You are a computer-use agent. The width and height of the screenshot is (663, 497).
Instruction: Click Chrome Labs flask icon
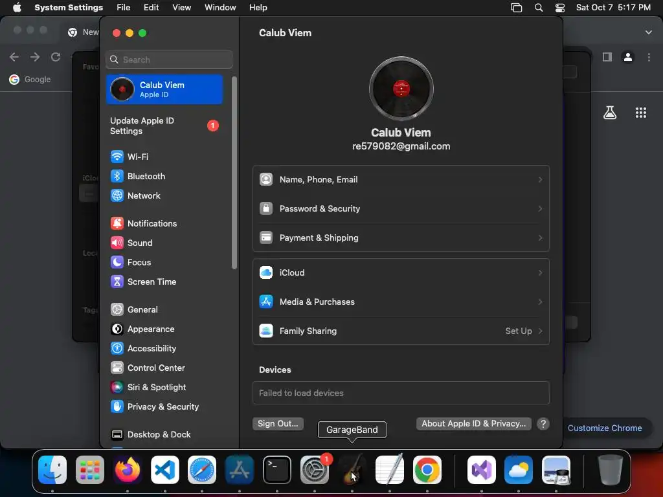[609, 113]
